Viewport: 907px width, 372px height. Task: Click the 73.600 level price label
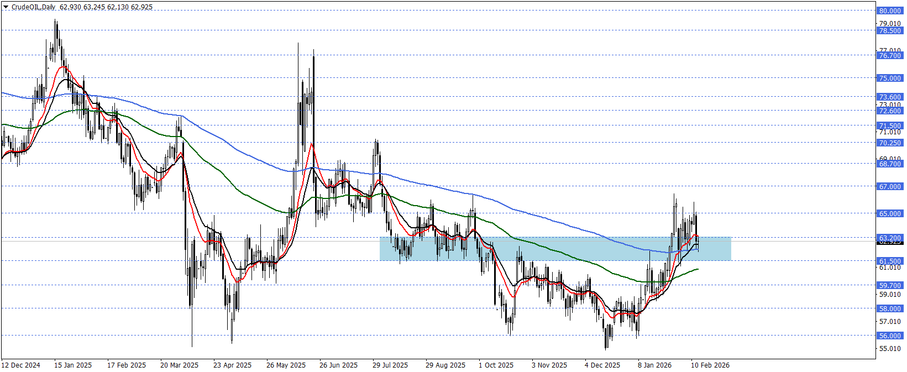(890, 97)
